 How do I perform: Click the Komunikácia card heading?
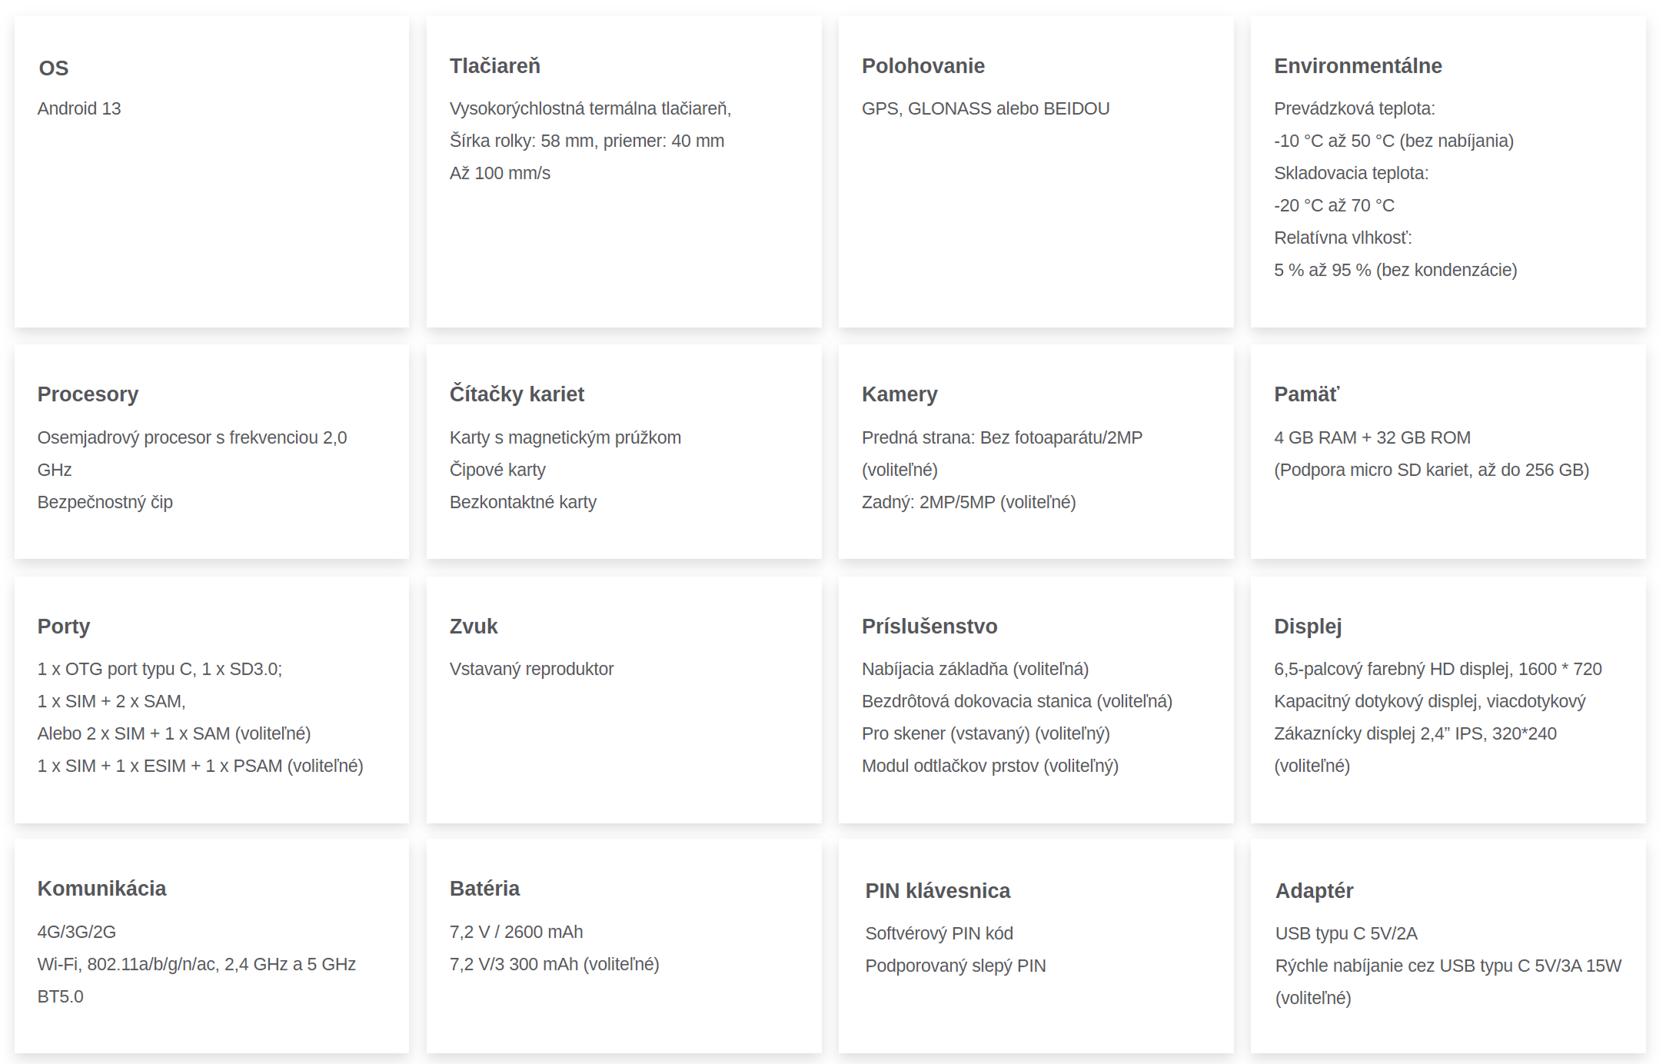click(101, 889)
